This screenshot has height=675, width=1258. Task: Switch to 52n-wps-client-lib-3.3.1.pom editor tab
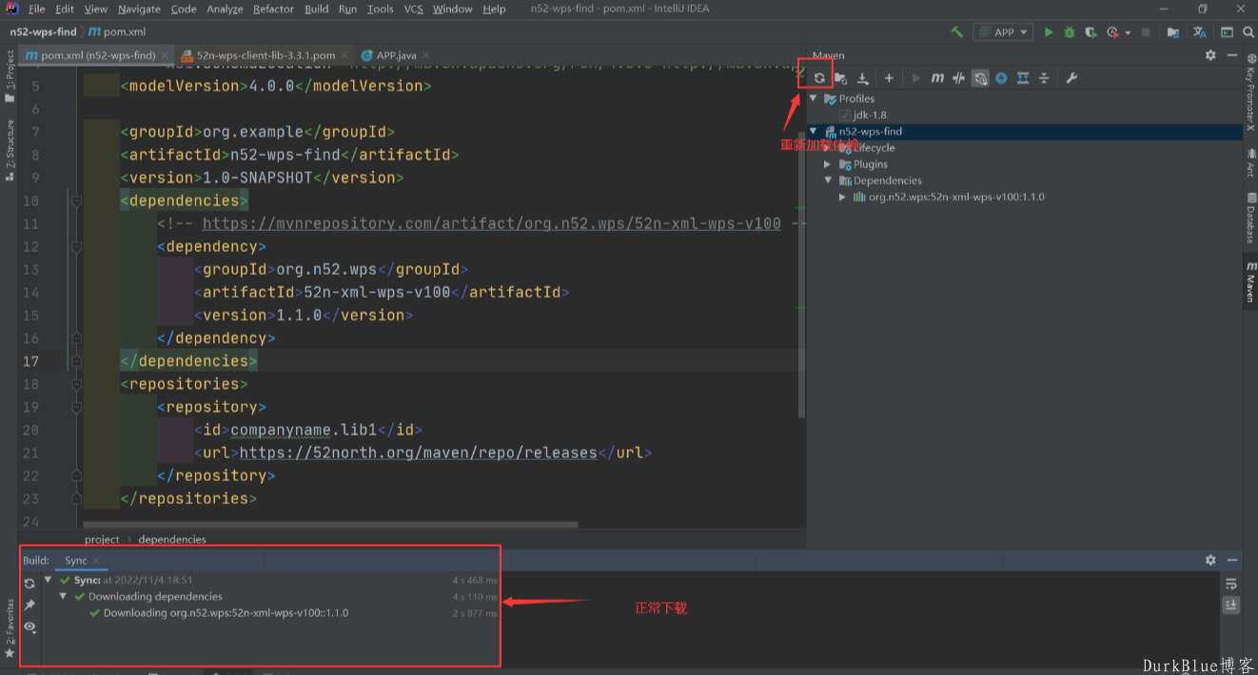click(x=265, y=55)
